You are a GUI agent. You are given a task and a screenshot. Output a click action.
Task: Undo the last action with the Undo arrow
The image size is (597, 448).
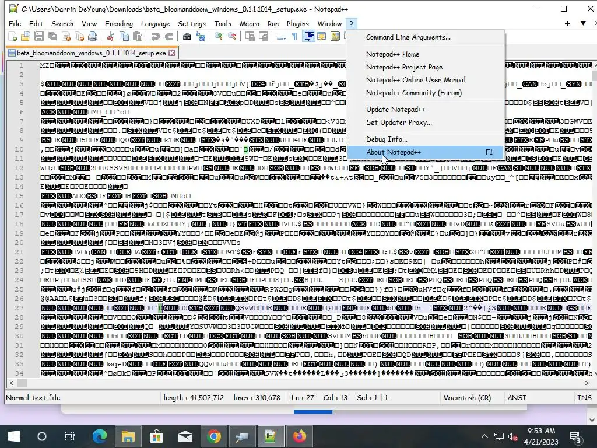pyautogui.click(x=155, y=37)
